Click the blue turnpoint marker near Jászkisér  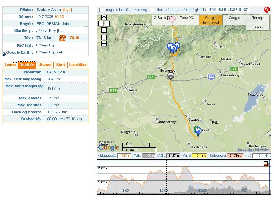click(x=198, y=131)
